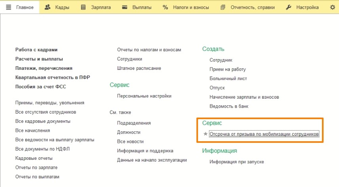Open Все ведомости на выплату зарплаты
This screenshot has width=339, height=187.
click(x=55, y=140)
